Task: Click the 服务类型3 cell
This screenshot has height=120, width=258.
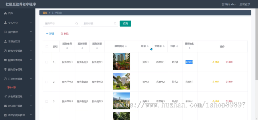Action: click(97, 101)
